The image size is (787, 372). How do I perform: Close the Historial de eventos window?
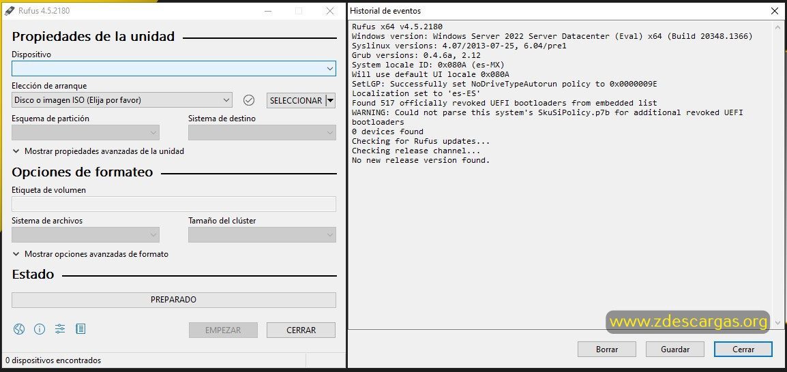[x=775, y=10]
